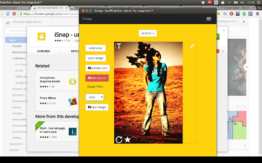
Task: Open Web Store settings gear
Action: pos(244,22)
